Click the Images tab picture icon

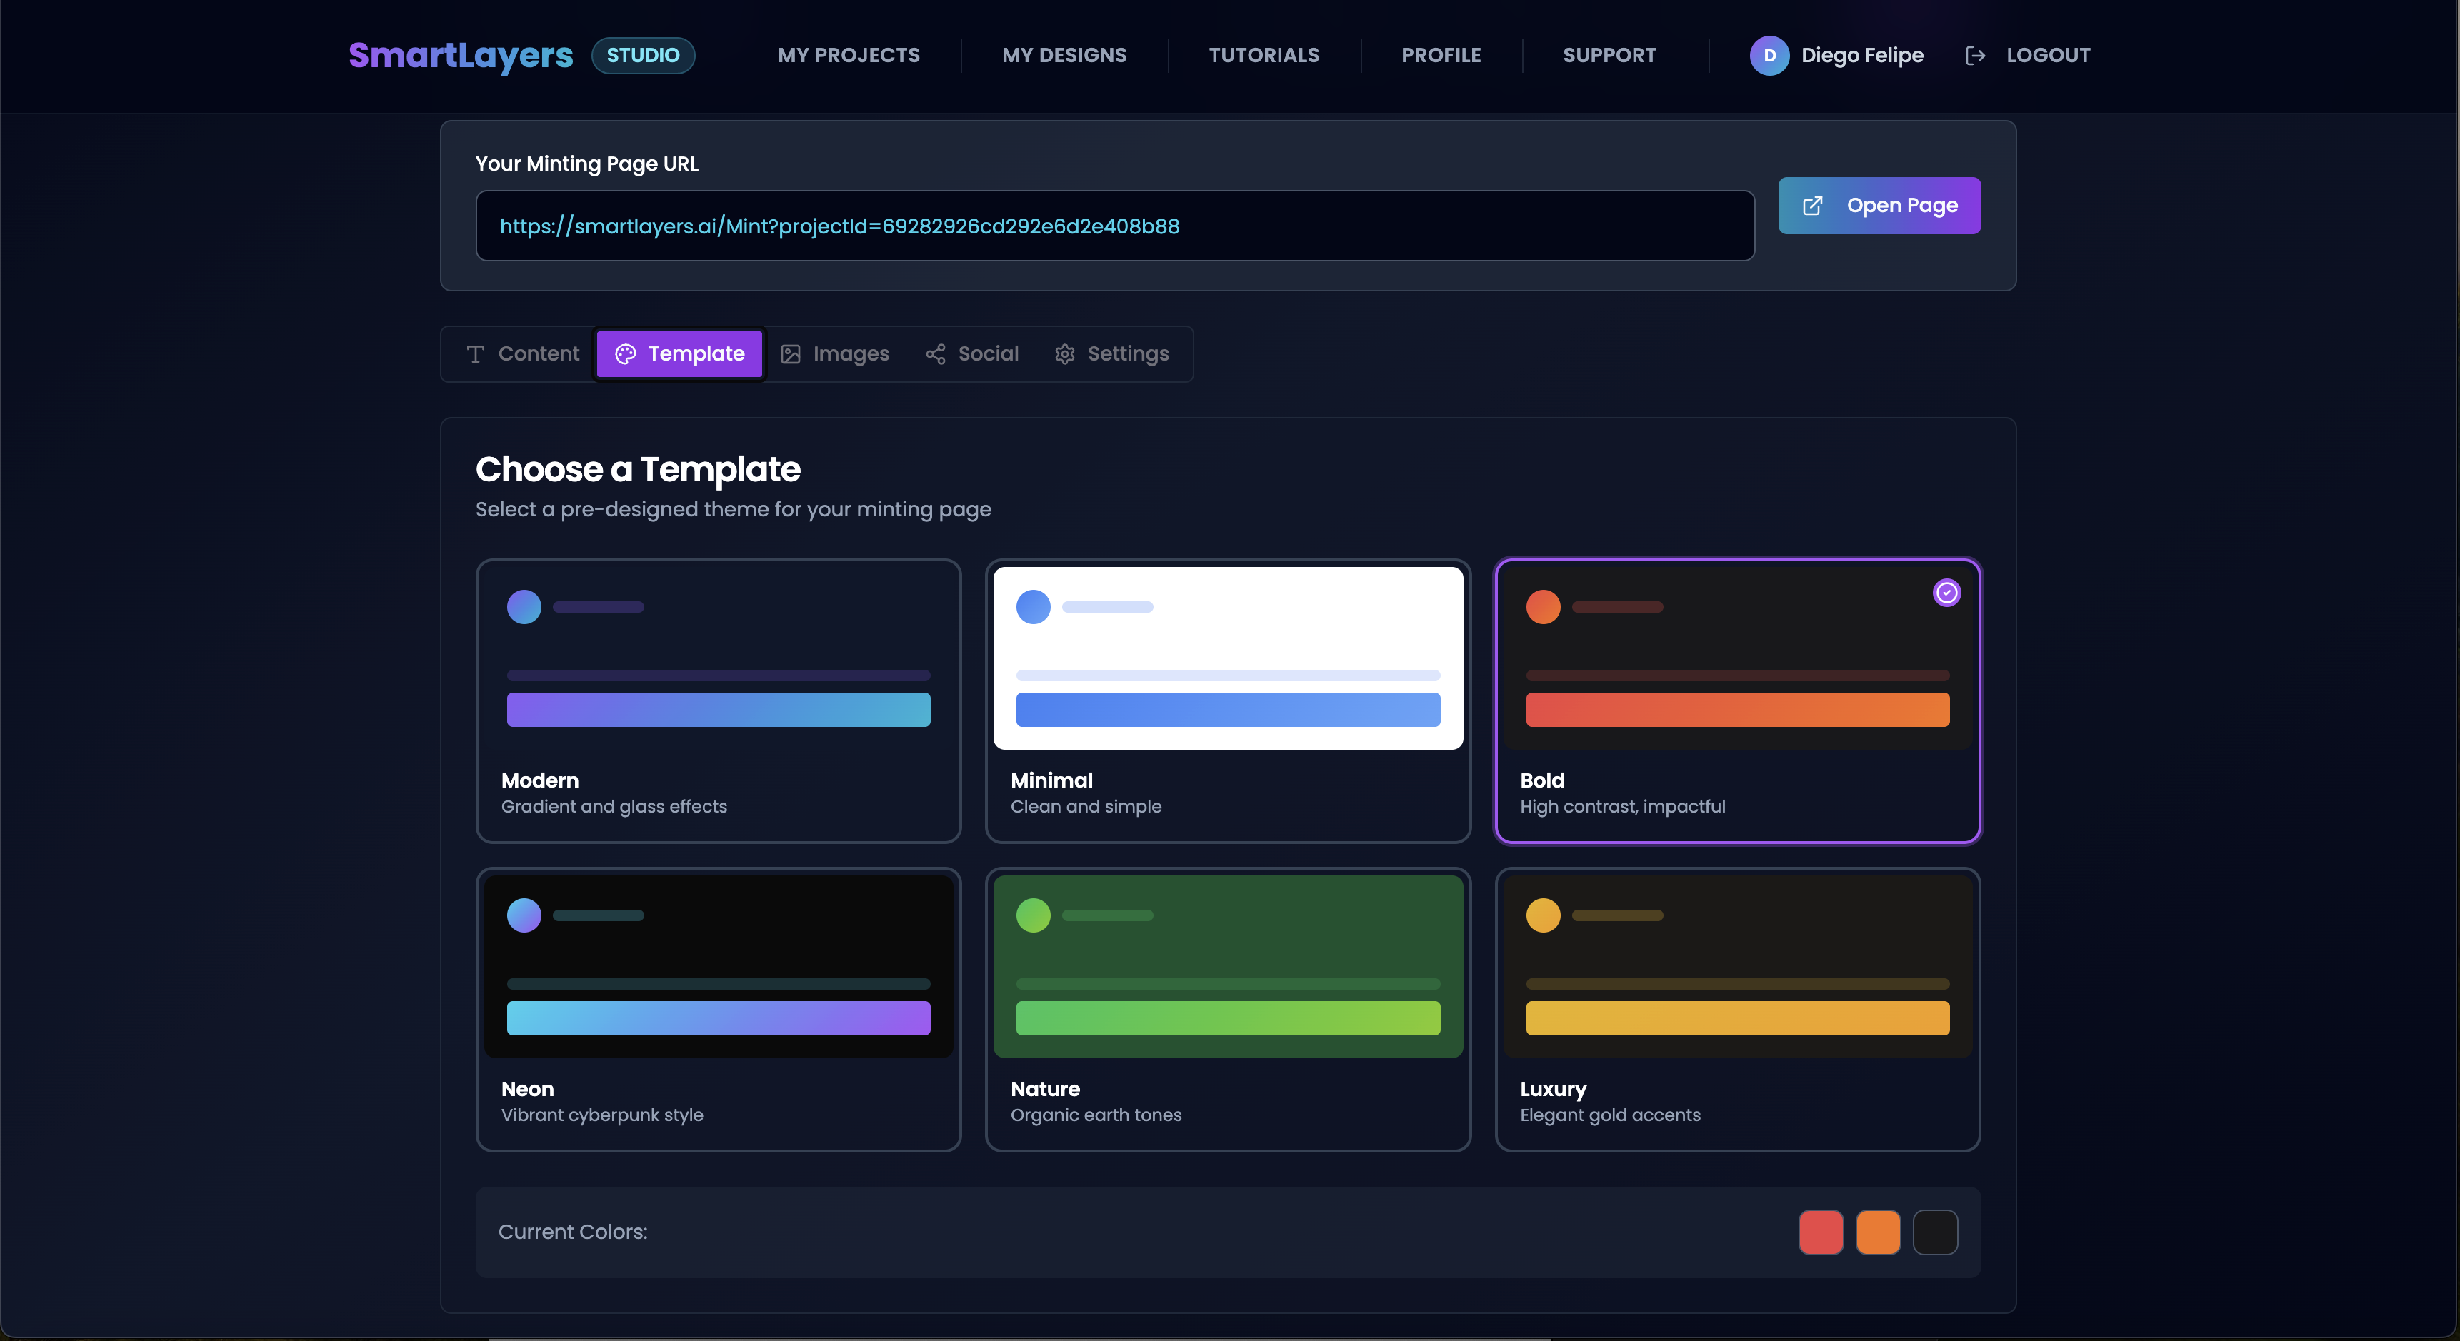pos(791,353)
